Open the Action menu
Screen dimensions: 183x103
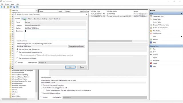point(7,4)
